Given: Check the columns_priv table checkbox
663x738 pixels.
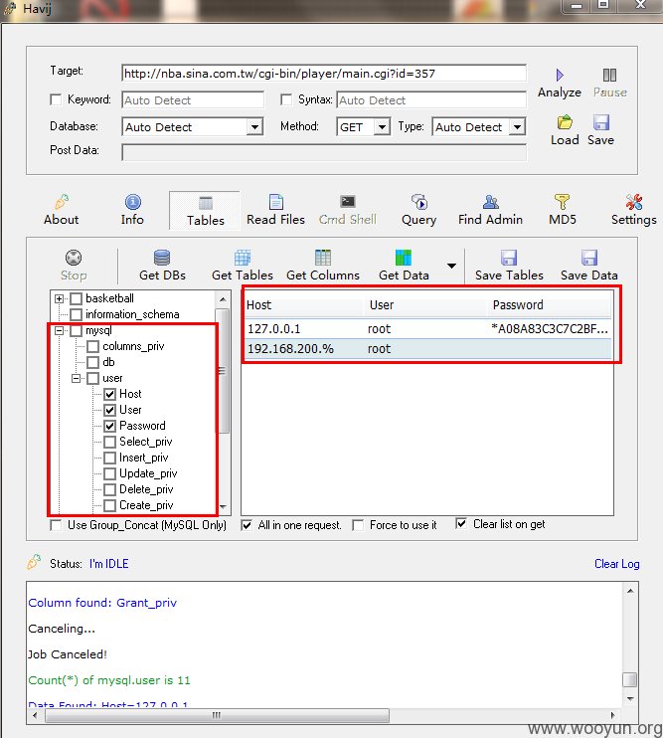Looking at the screenshot, I should 92,346.
